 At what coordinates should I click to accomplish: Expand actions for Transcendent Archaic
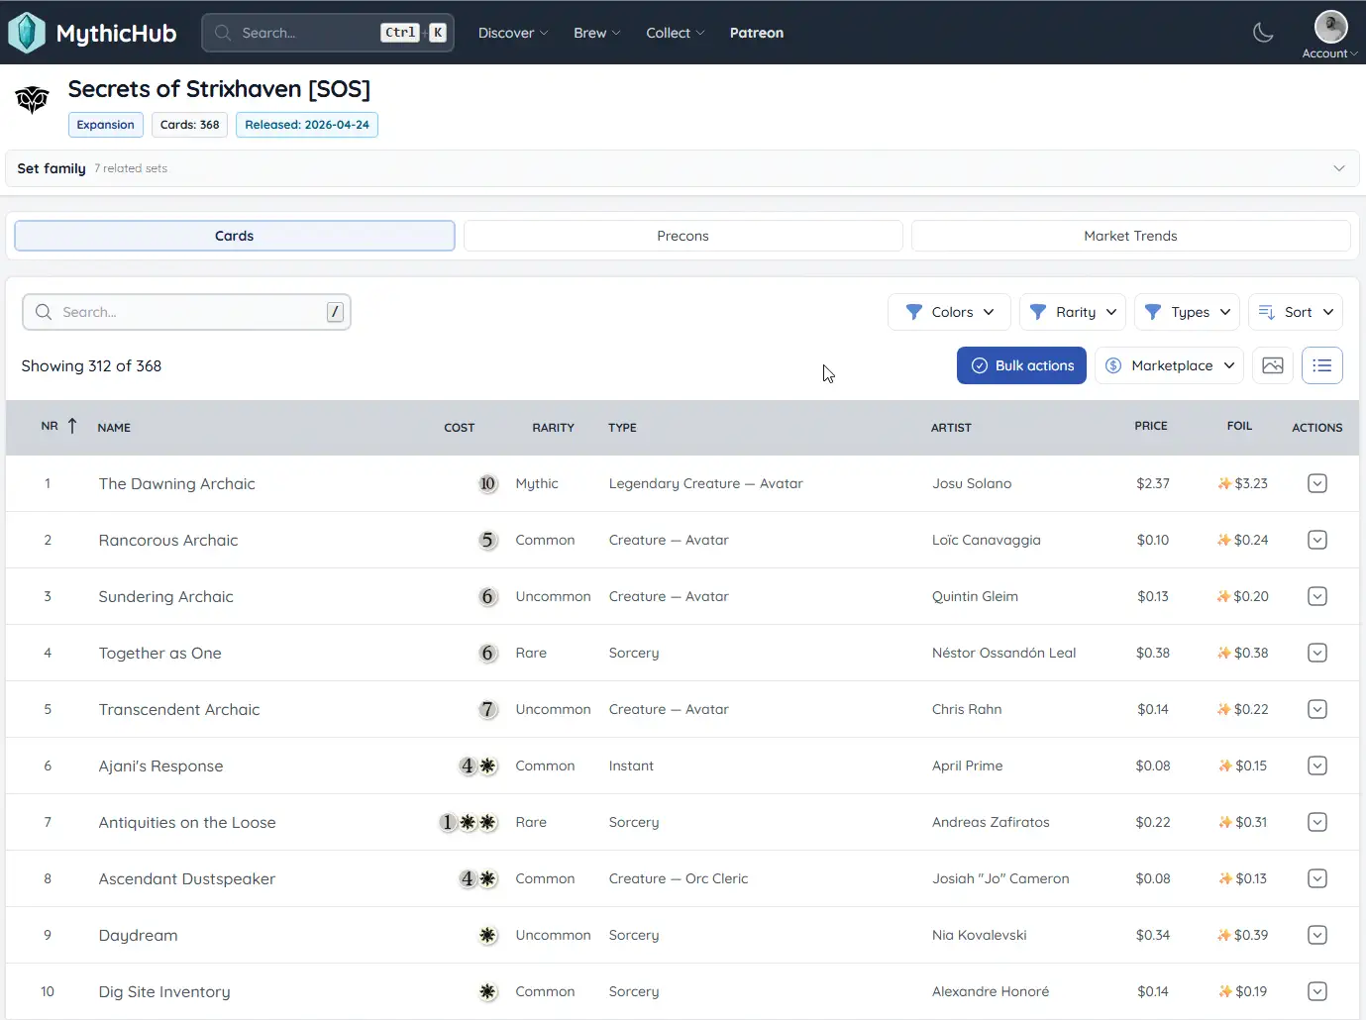(1316, 709)
